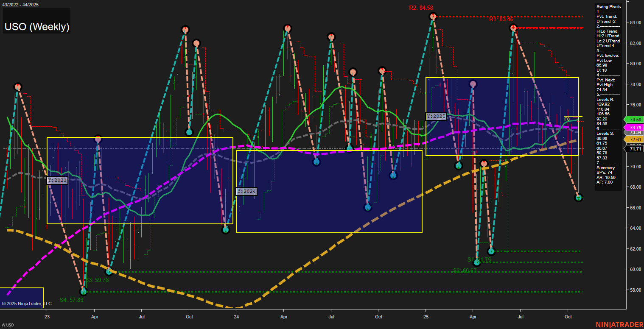644x329 pixels.
Task: Click the AF: 7.00 summary value
Action: pyautogui.click(x=605, y=182)
